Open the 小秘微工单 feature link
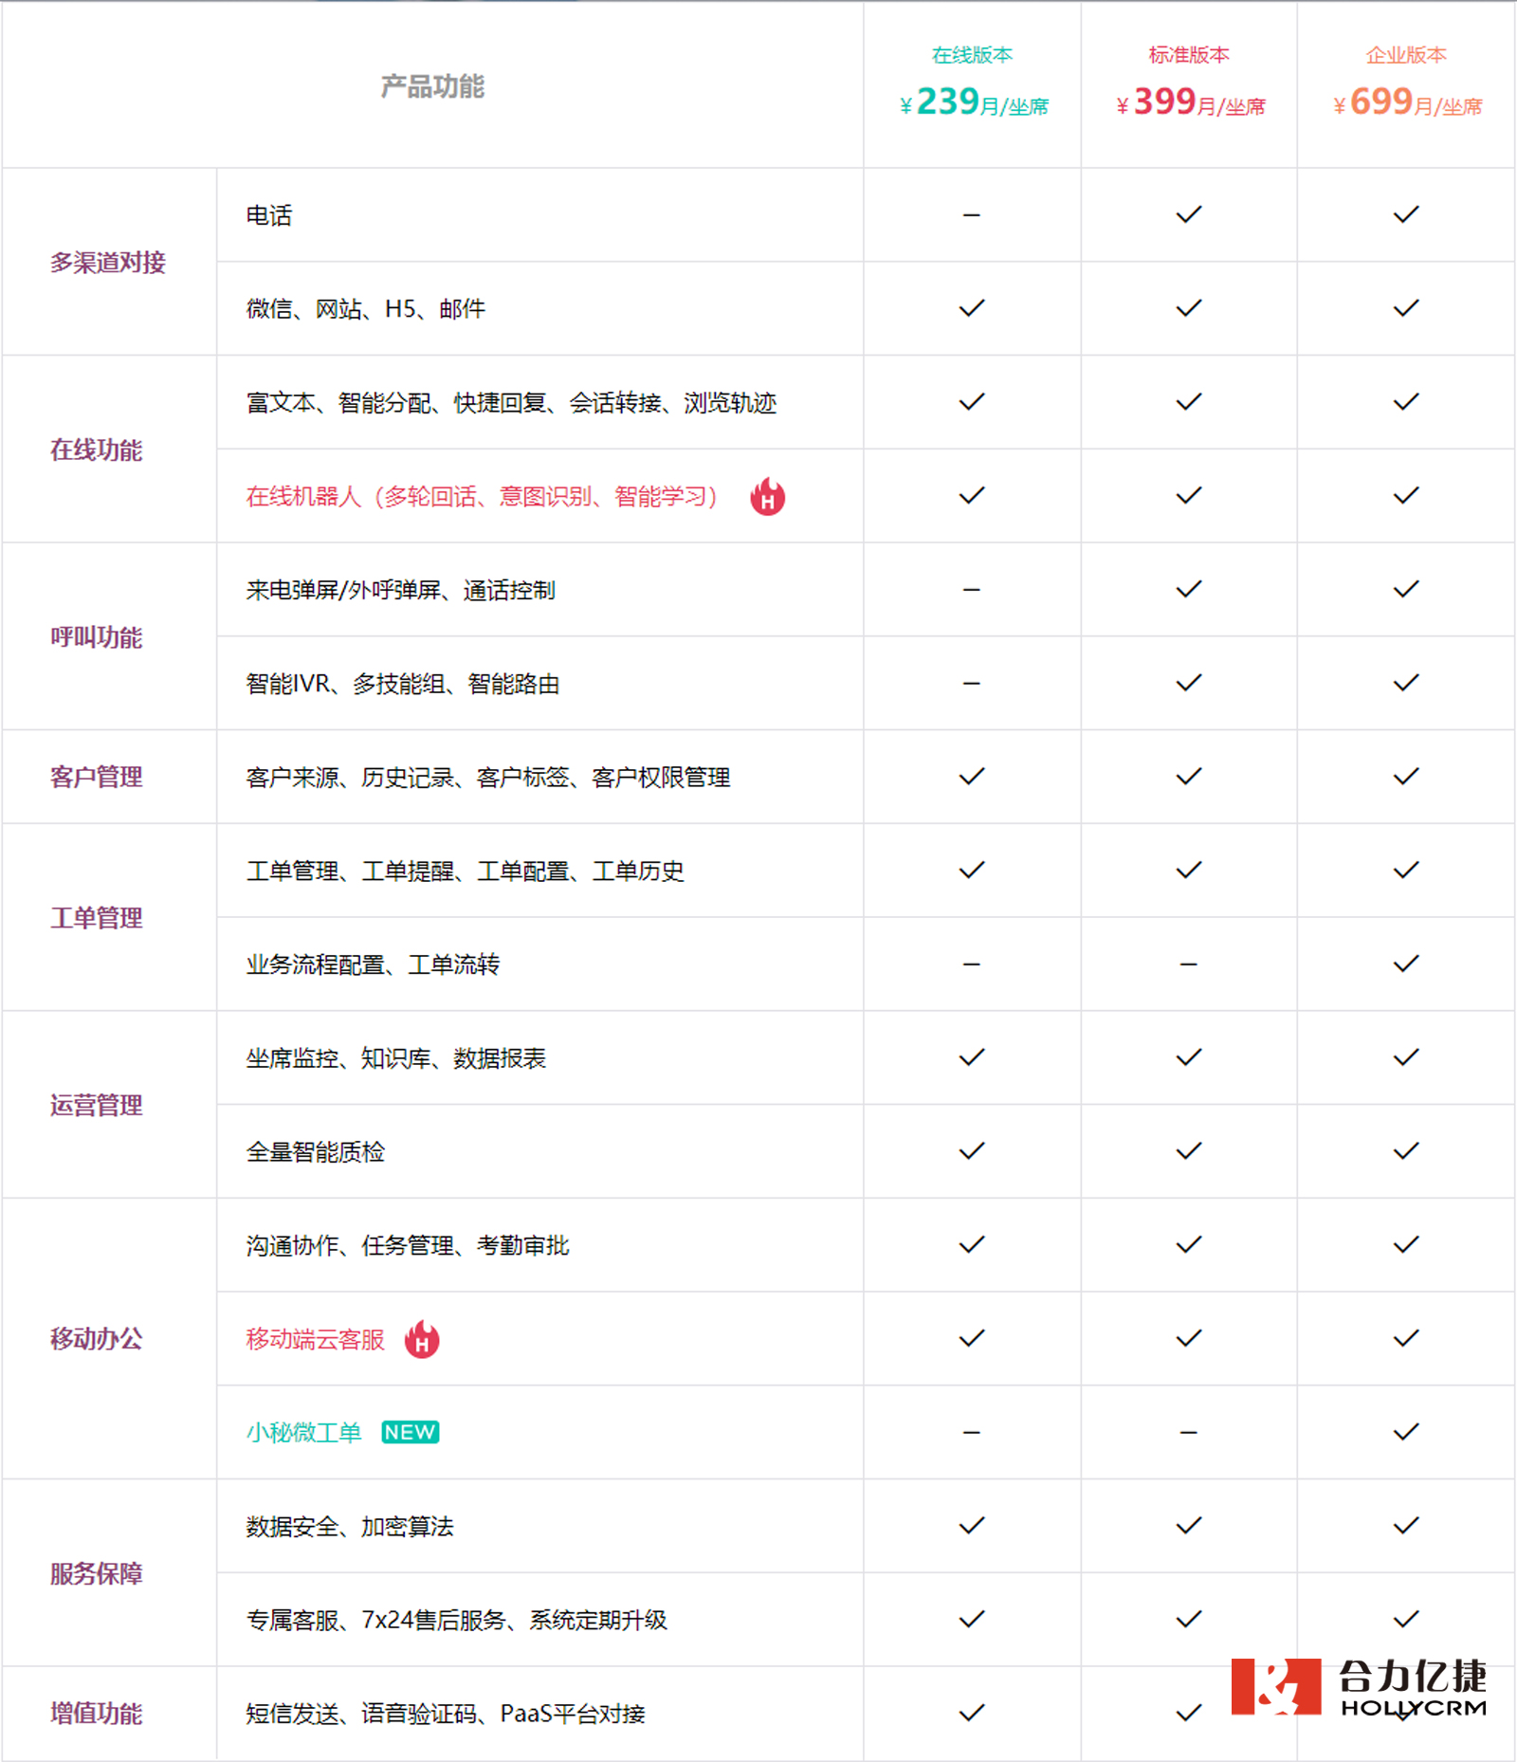Viewport: 1517px width, 1762px height. (x=303, y=1432)
